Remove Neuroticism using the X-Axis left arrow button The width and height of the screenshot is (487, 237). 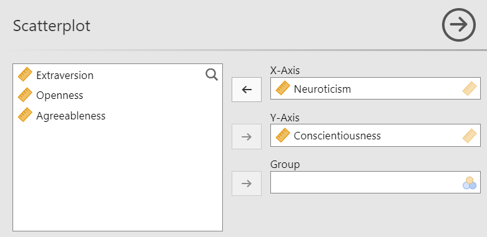point(247,90)
